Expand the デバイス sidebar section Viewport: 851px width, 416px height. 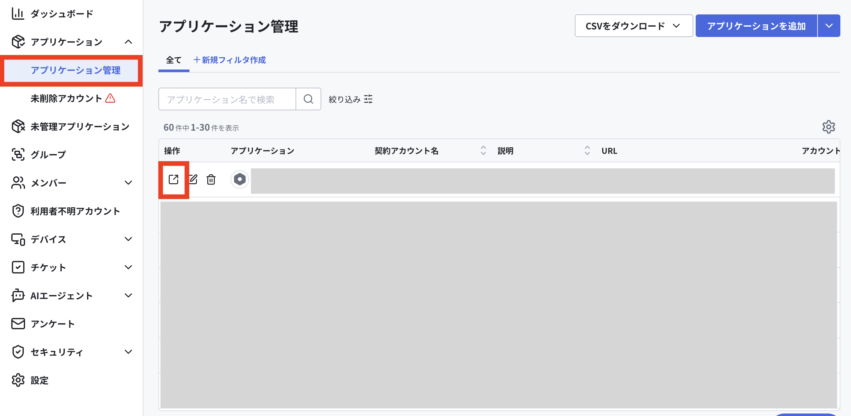click(x=128, y=239)
